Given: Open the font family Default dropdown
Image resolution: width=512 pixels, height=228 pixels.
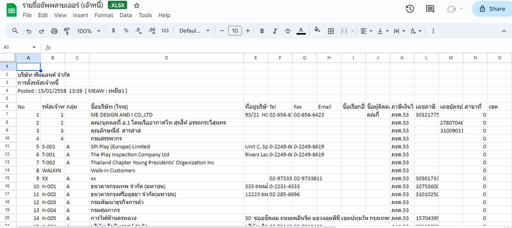Looking at the screenshot, I should click(195, 31).
